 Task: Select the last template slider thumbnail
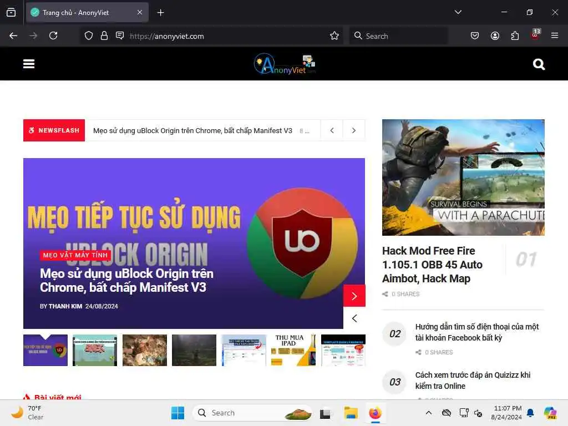343,351
